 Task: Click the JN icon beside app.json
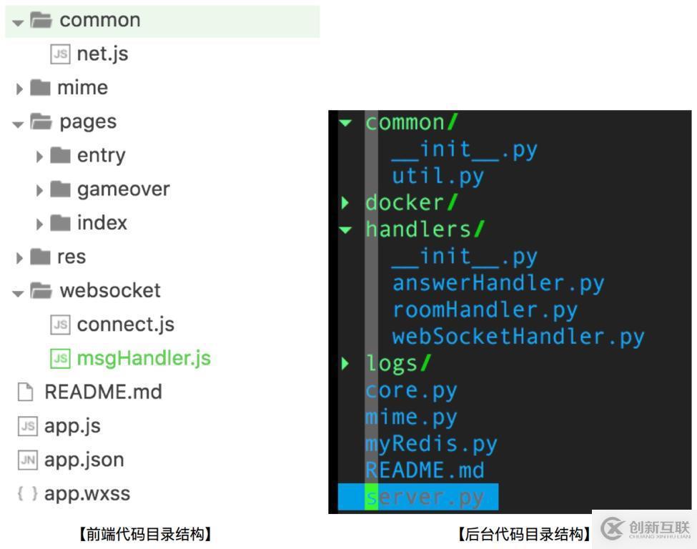coord(27,460)
